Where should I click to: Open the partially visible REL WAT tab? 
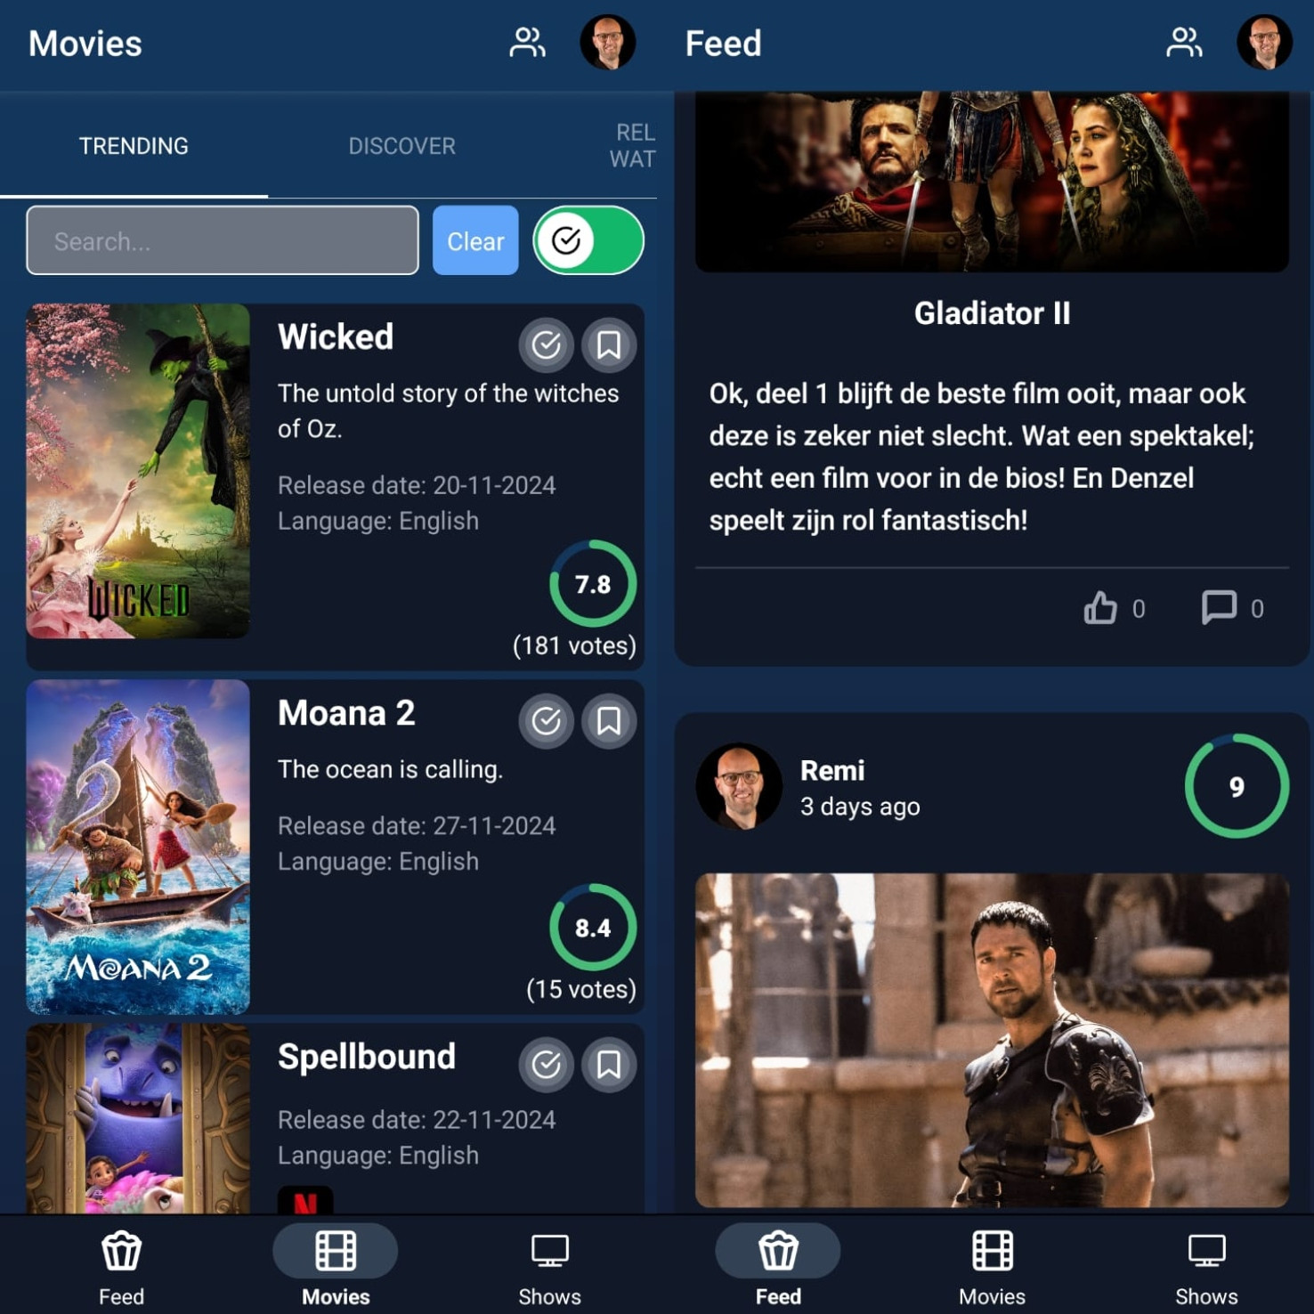click(x=632, y=146)
